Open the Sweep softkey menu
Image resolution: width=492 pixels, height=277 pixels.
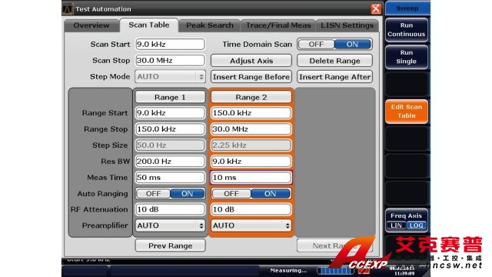coord(407,8)
